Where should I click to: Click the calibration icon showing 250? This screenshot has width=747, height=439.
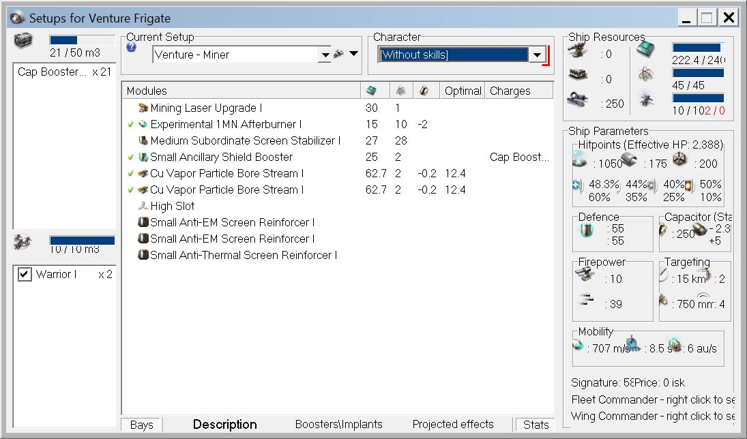577,99
